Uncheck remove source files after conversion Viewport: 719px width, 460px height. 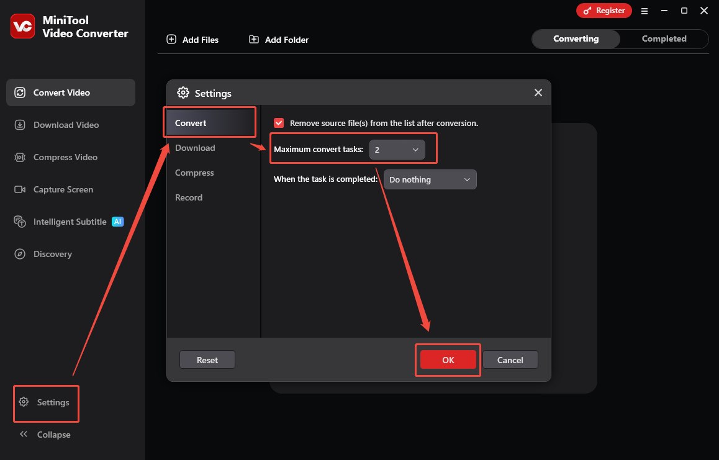[x=279, y=123]
